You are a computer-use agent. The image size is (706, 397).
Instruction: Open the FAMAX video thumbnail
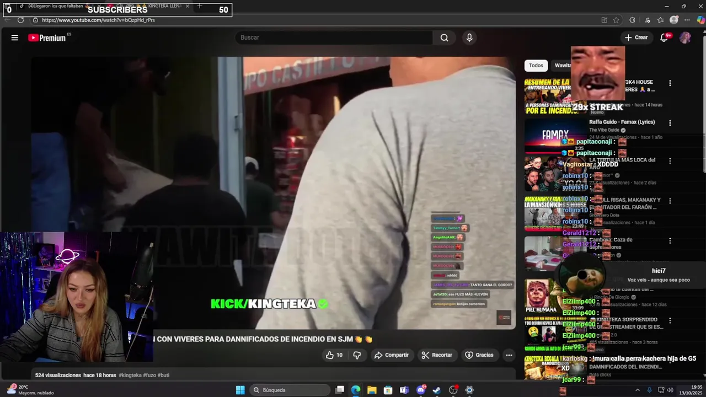(555, 135)
